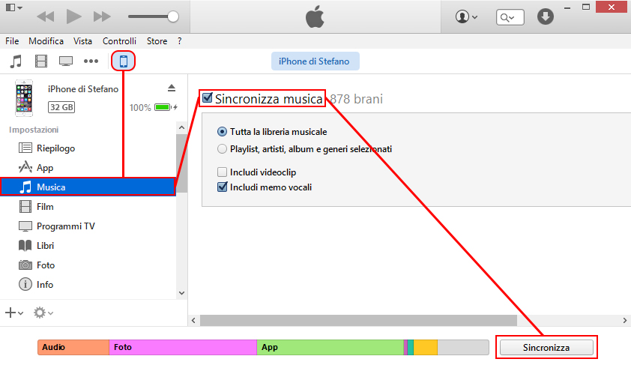This screenshot has width=631, height=368.
Task: Enable Includi videoclip checkbox
Action: (x=222, y=172)
